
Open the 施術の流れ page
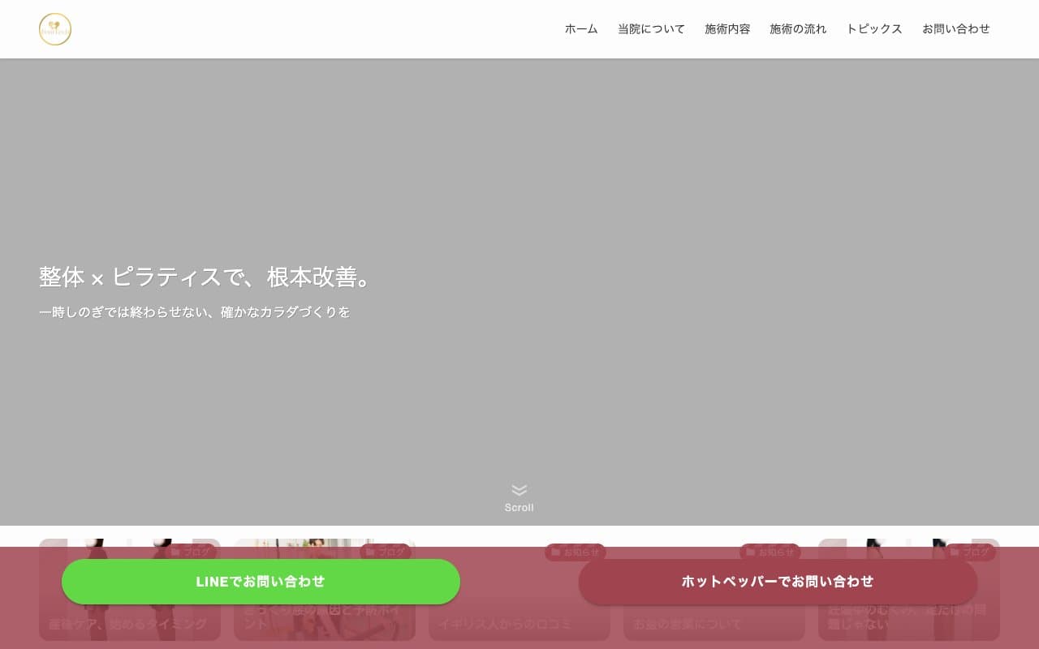pyautogui.click(x=798, y=28)
